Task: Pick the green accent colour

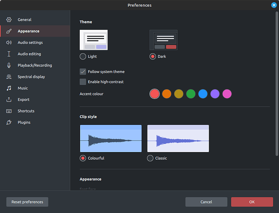Action: [191, 94]
